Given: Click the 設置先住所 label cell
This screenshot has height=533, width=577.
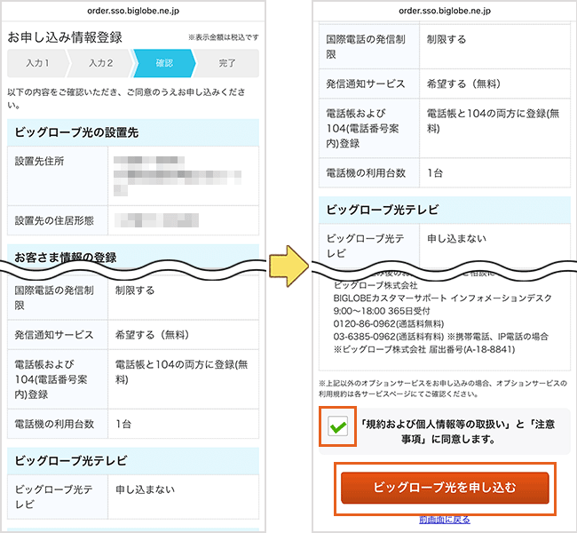Looking at the screenshot, I should [58, 176].
